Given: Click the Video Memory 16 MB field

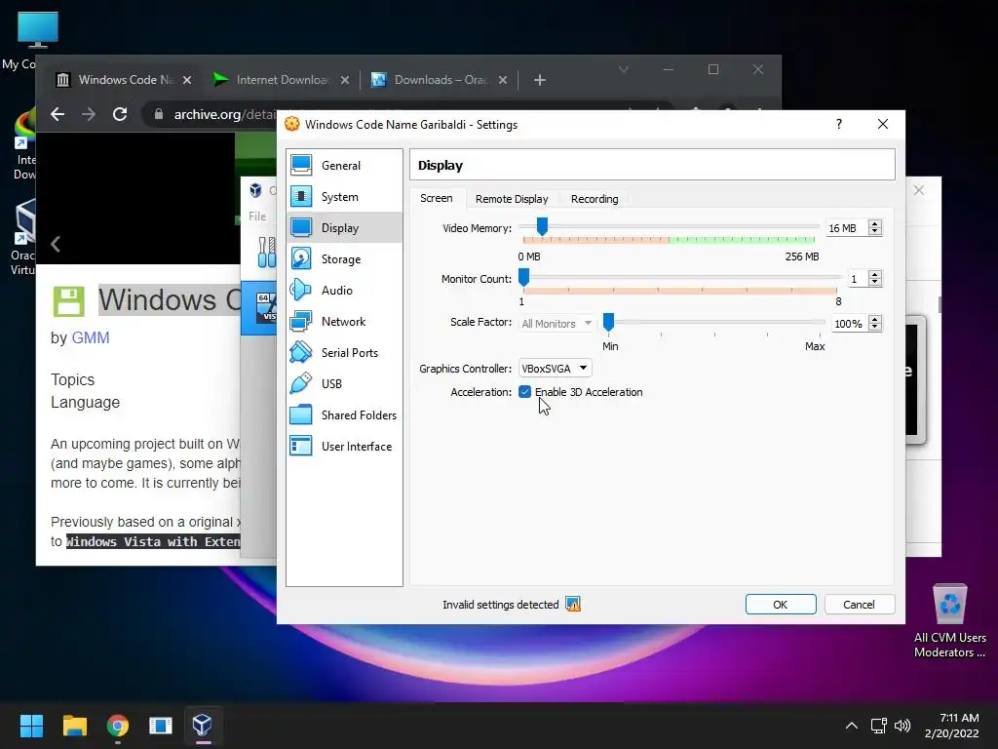Looking at the screenshot, I should tap(847, 228).
